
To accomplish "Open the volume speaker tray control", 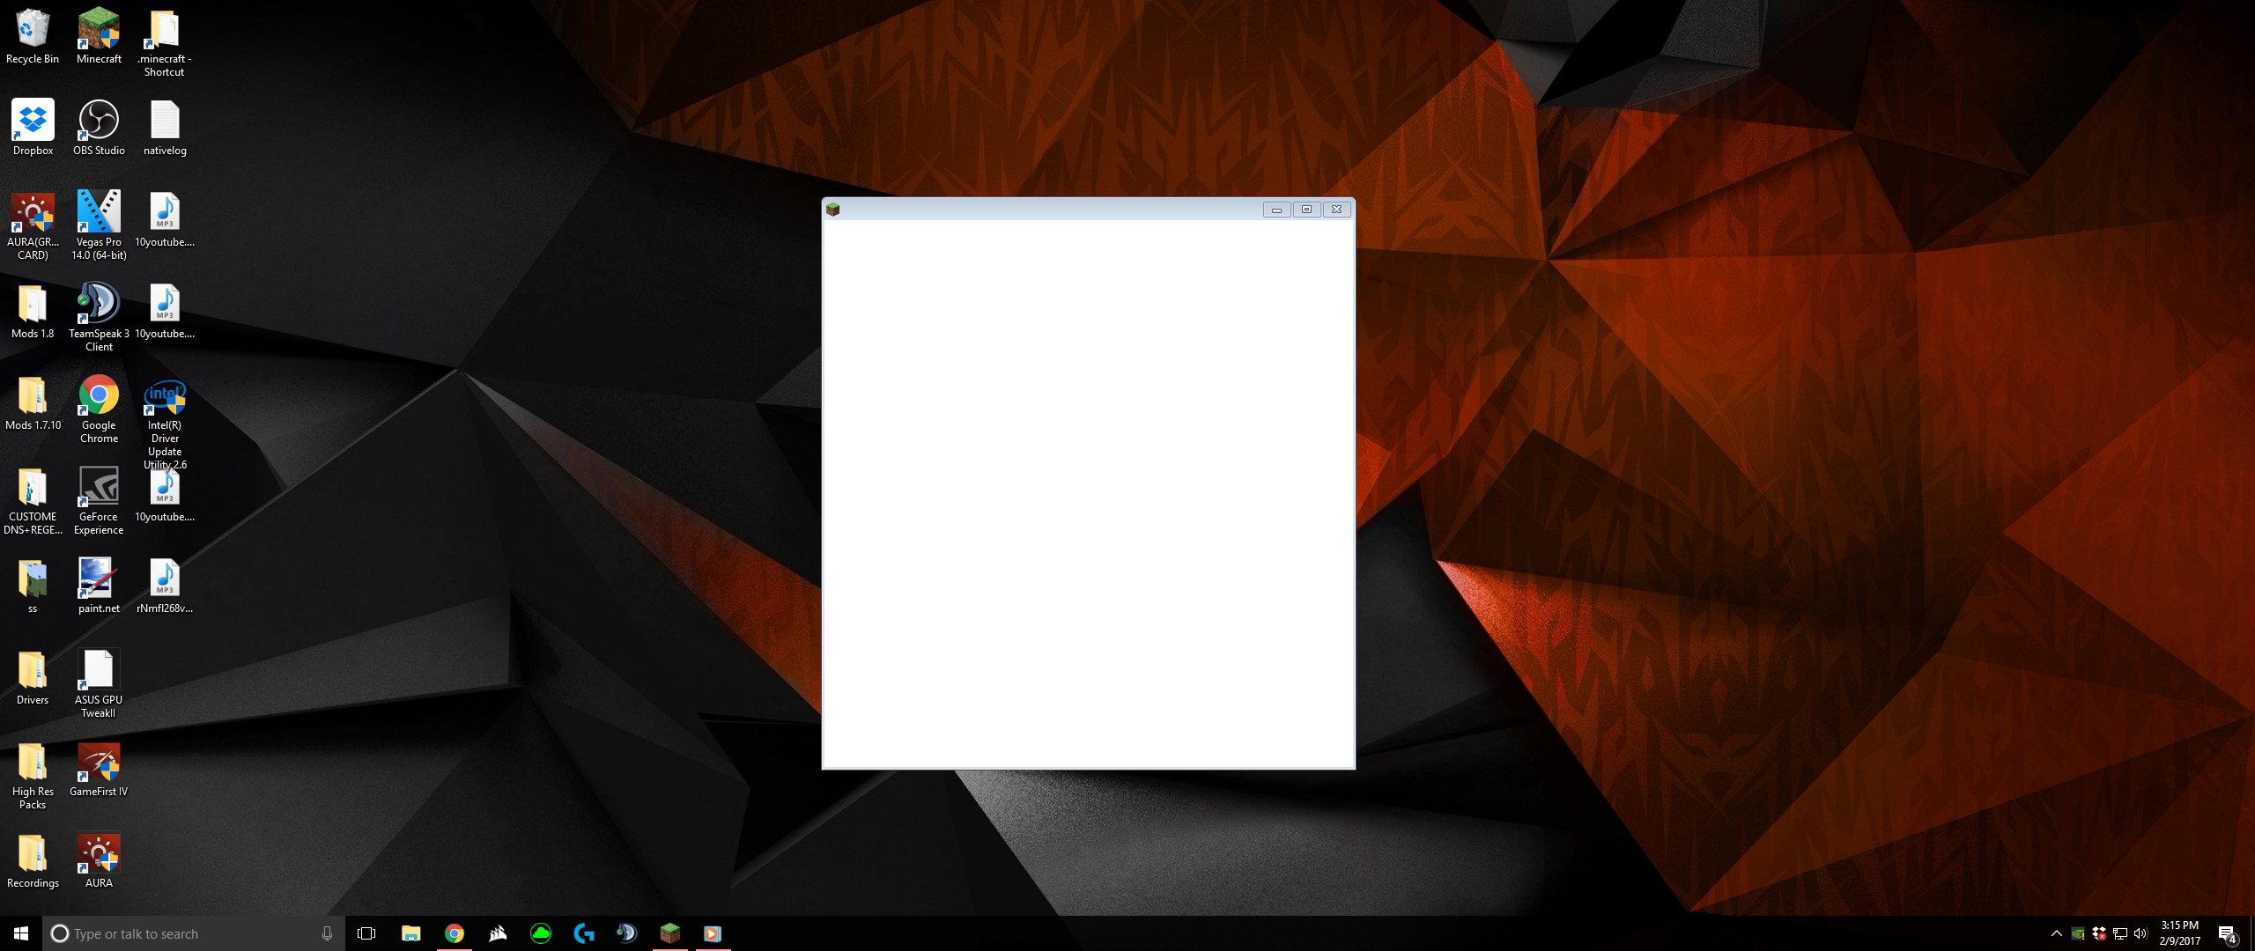I will click(x=2140, y=933).
